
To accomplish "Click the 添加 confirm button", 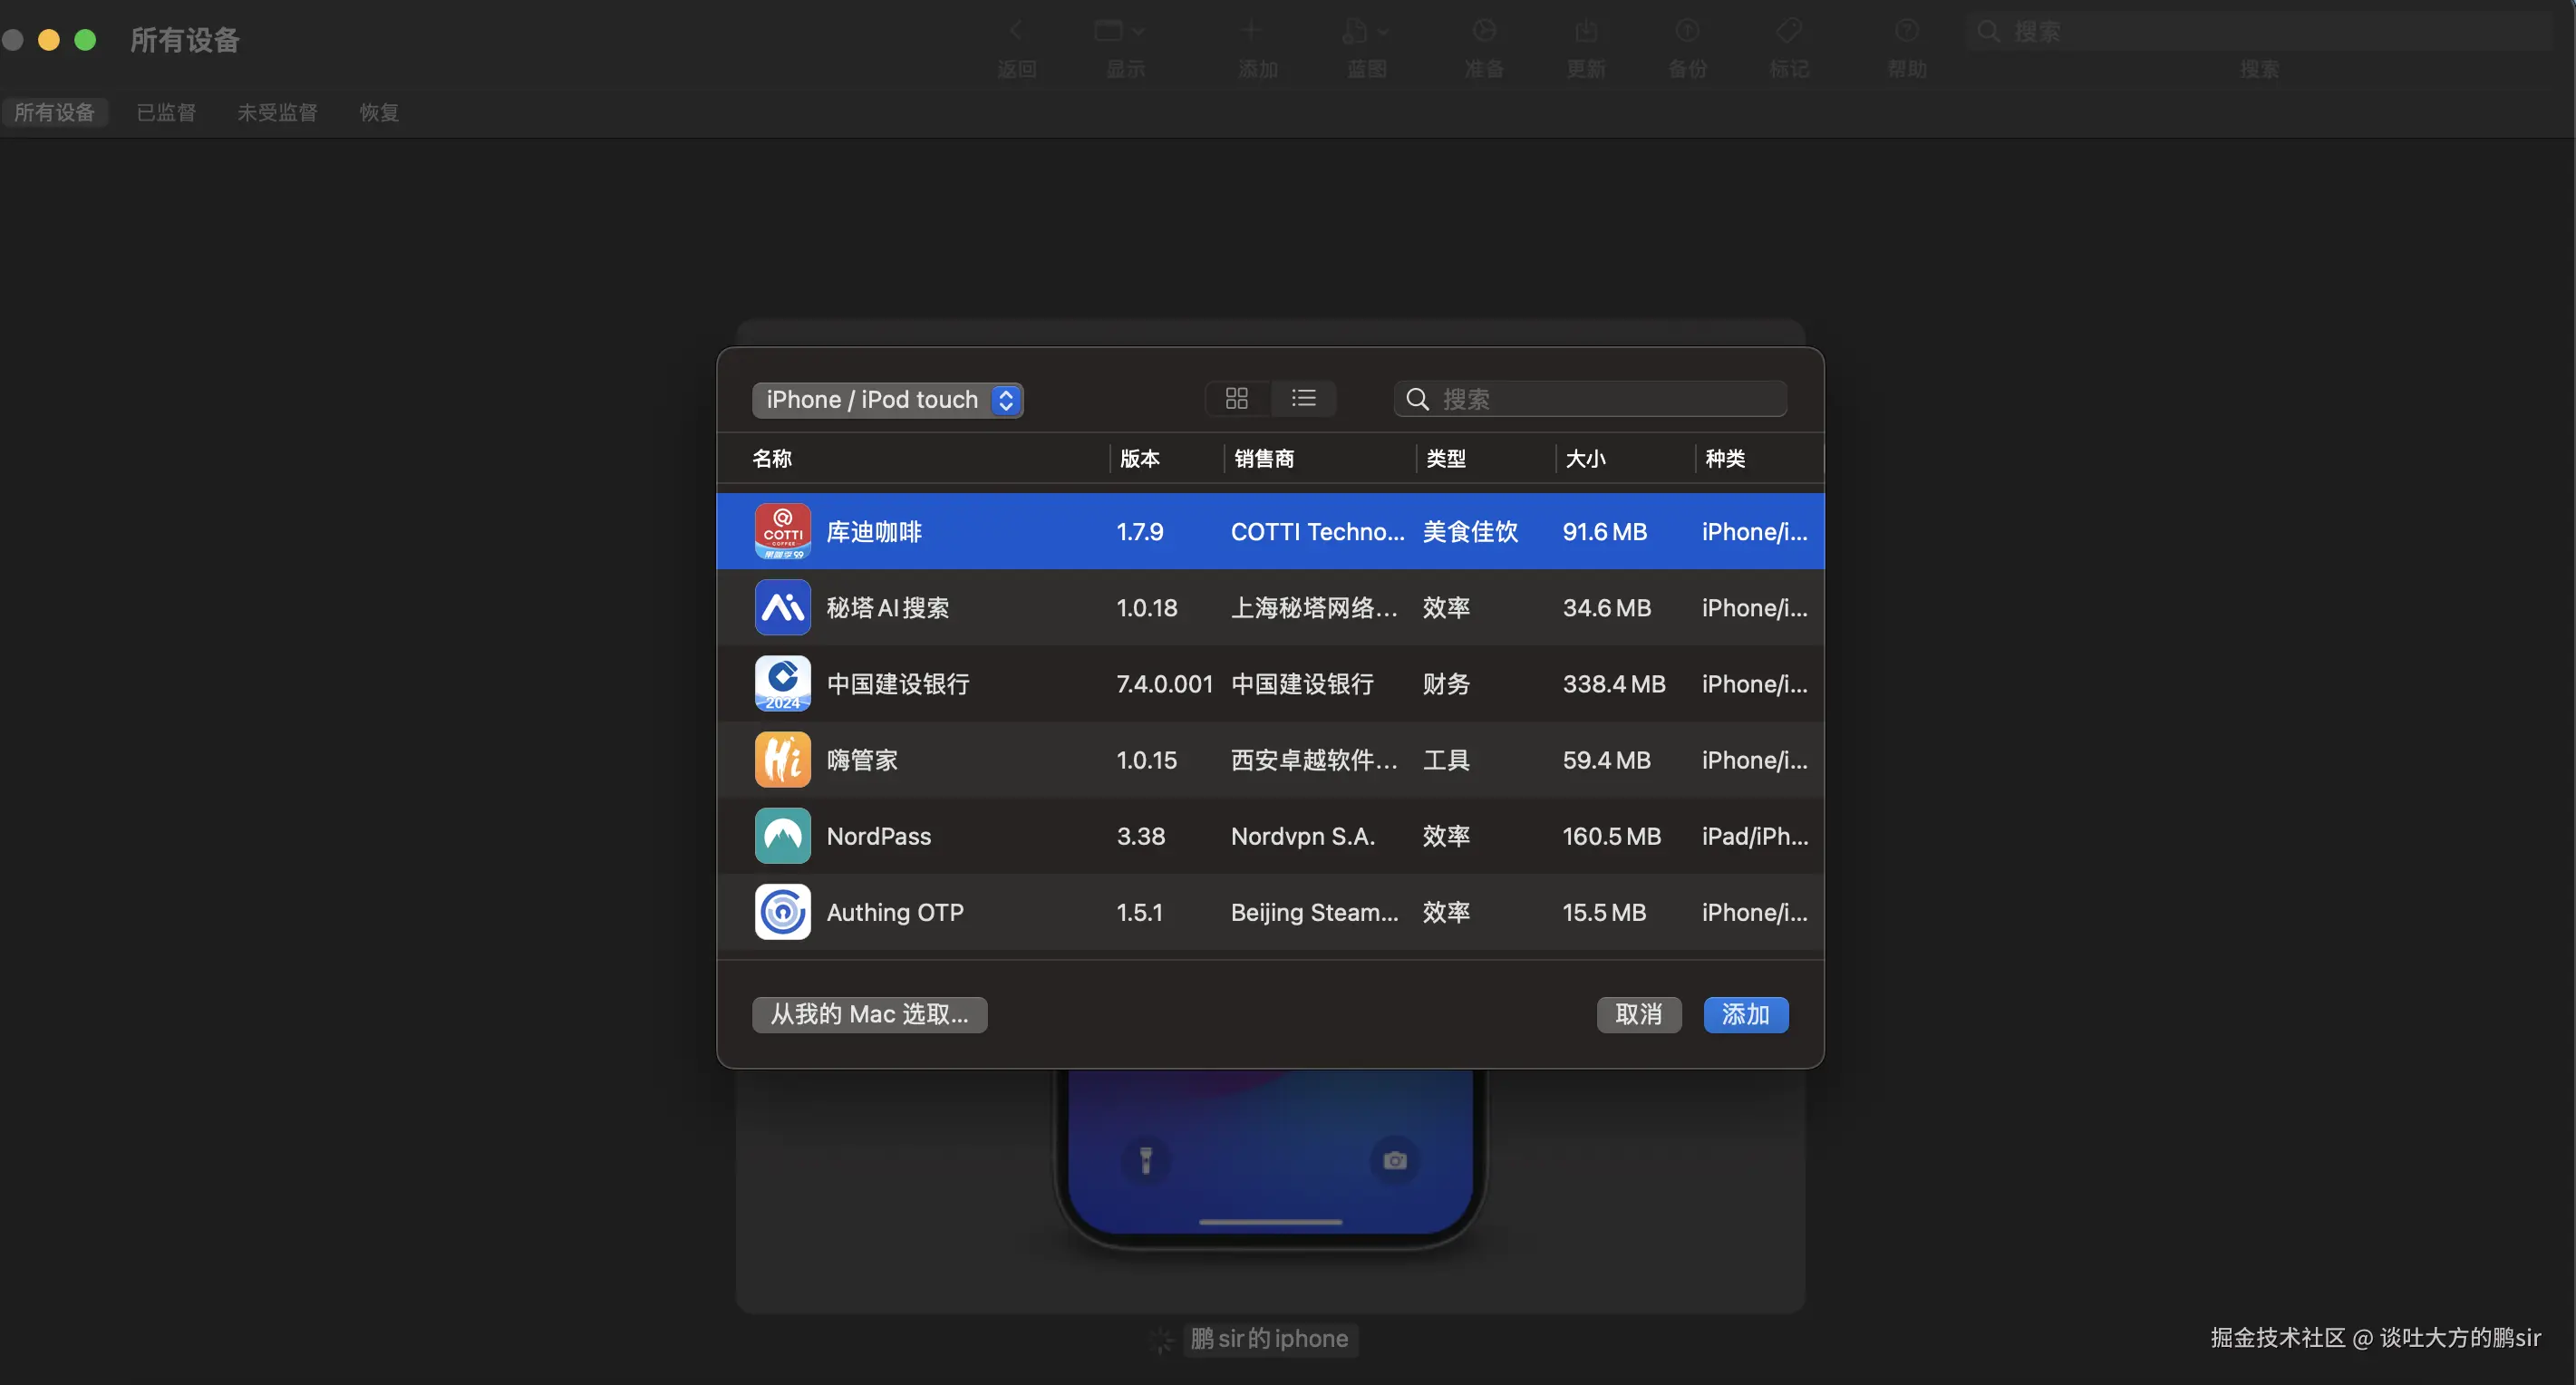I will 1745,1014.
